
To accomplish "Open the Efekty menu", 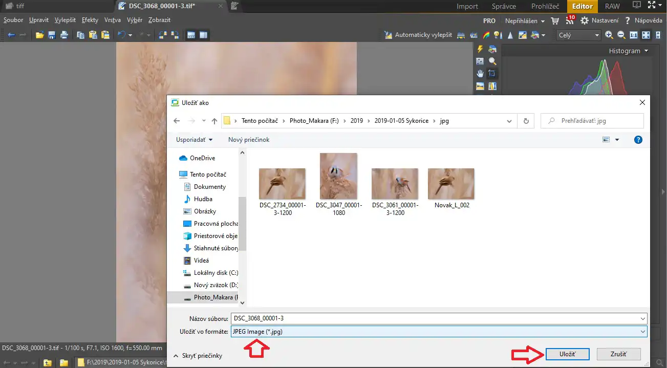I will pos(90,20).
